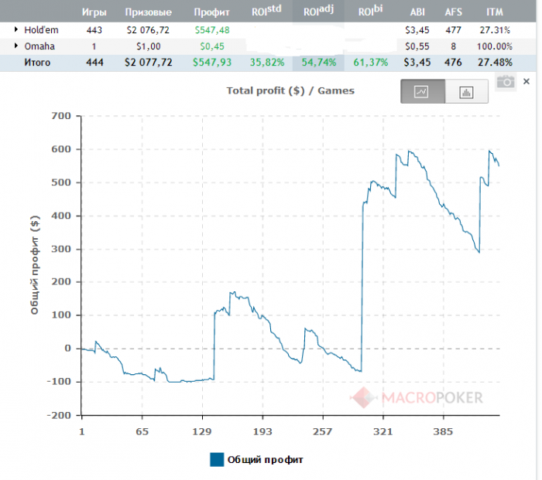The height and width of the screenshot is (480, 542).
Task: Click the $547,93 total profit value
Action: (212, 63)
